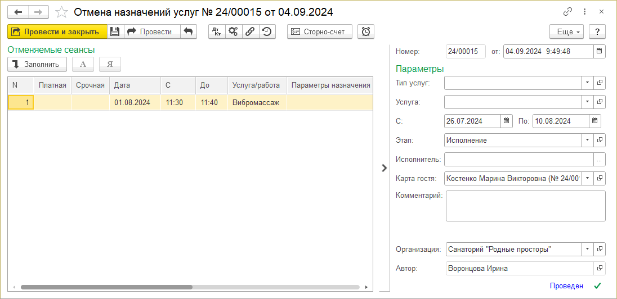The height and width of the screenshot is (299, 617).
Task: Sort ascending with the А button
Action: click(x=83, y=65)
